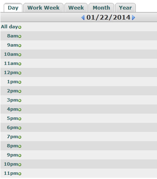
Task: Click the plus icon next to 2pm
Action: tap(20, 91)
